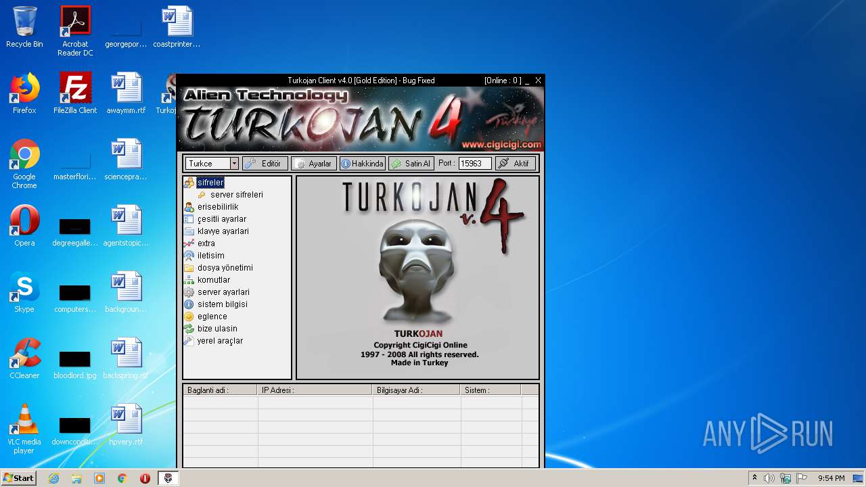Open Google Chrome desktop shortcut
The width and height of the screenshot is (866, 487).
[x=24, y=164]
